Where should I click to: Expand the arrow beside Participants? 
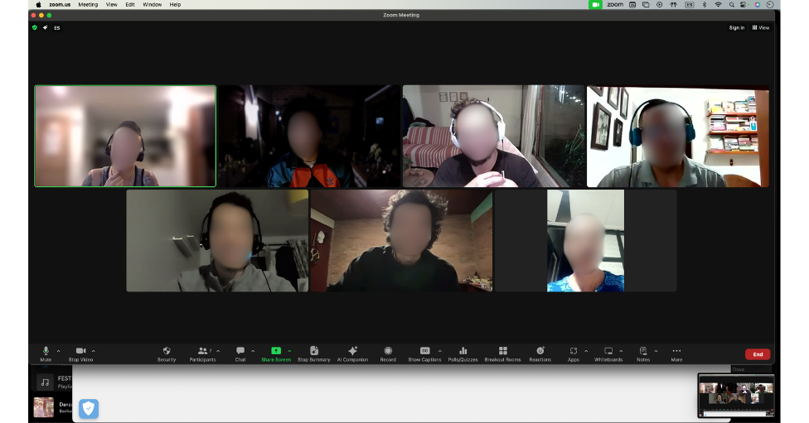[218, 351]
